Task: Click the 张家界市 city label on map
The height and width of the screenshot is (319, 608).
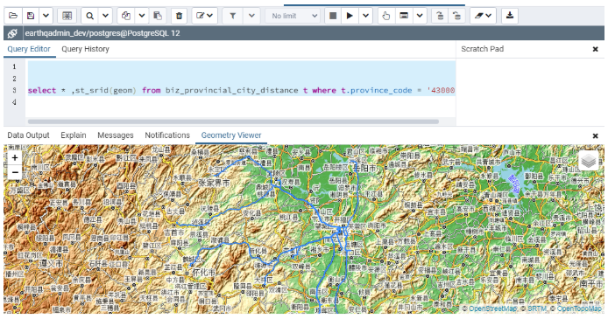Action: pos(214,182)
